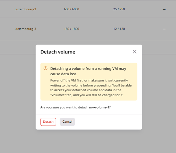Click the red Detach button
The width and height of the screenshot is (176, 153).
coord(48,122)
